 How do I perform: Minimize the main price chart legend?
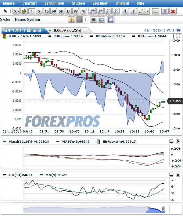pos(178,36)
